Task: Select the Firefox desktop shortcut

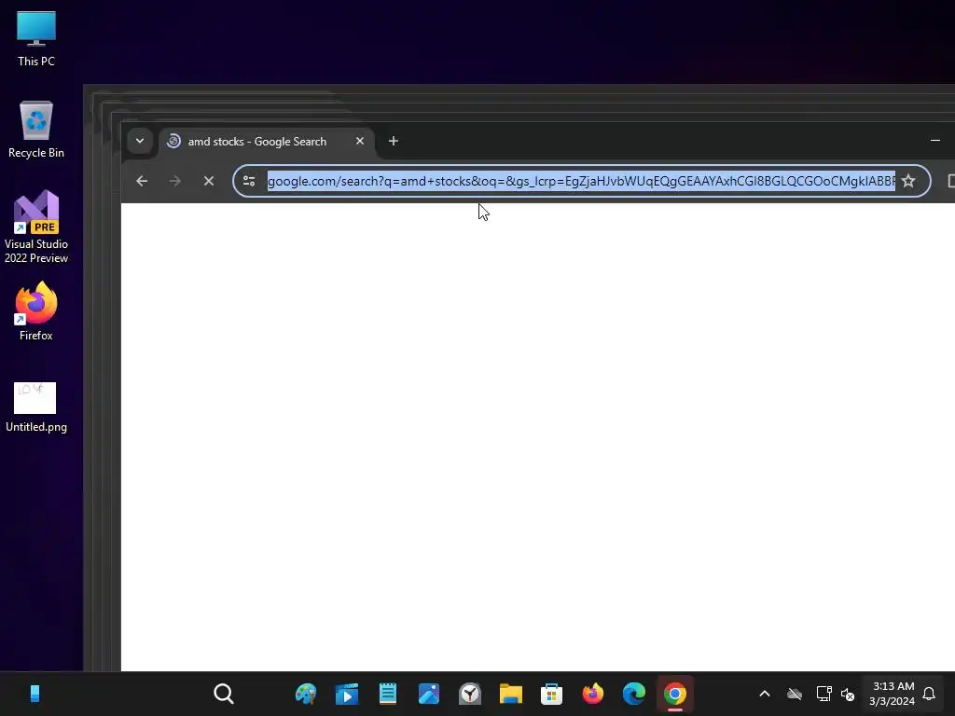Action: tap(36, 311)
